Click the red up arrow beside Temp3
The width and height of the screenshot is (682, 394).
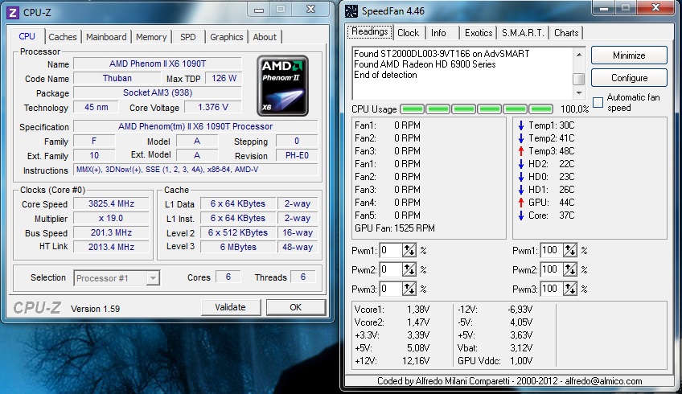click(521, 151)
